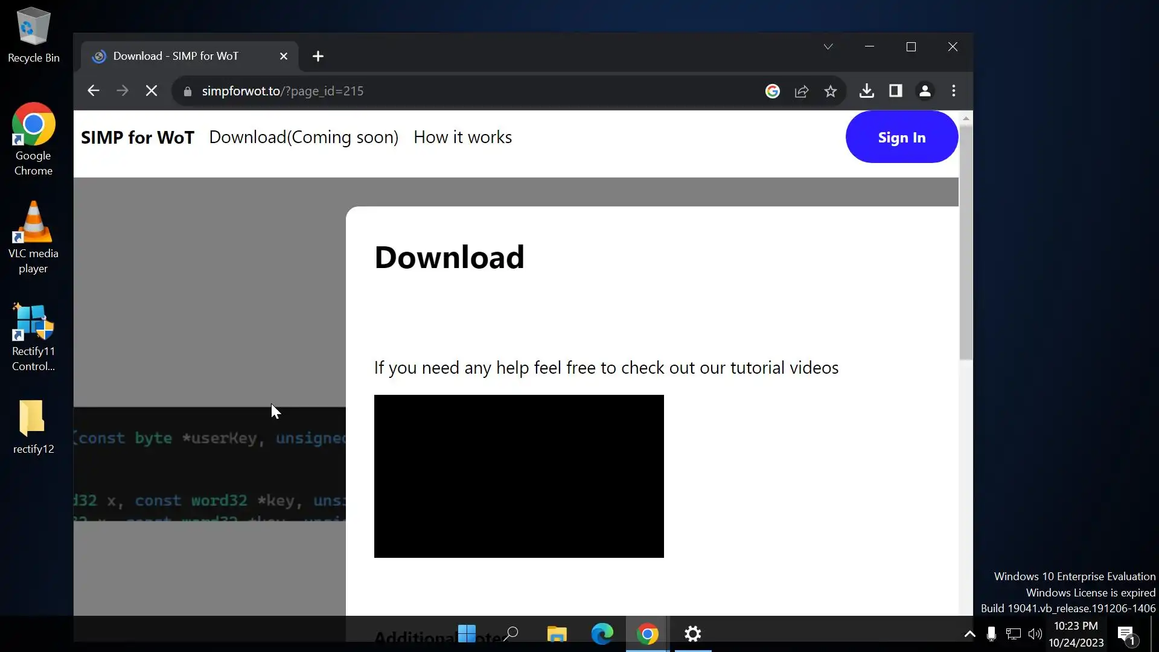Click the Sign In button
The image size is (1159, 652).
pos(901,137)
